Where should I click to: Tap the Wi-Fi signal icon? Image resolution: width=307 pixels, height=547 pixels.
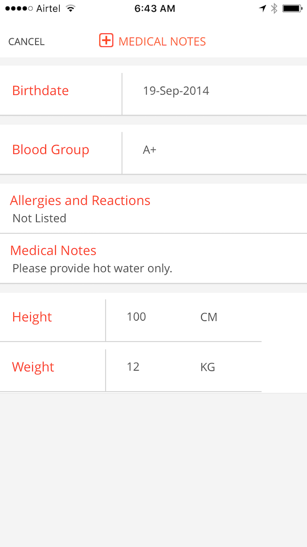click(71, 9)
